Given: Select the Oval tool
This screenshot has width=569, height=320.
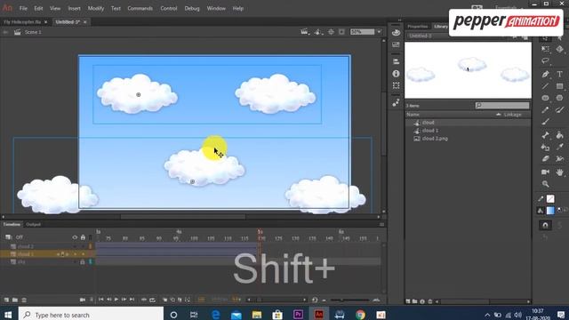Looking at the screenshot, I should (x=545, y=98).
